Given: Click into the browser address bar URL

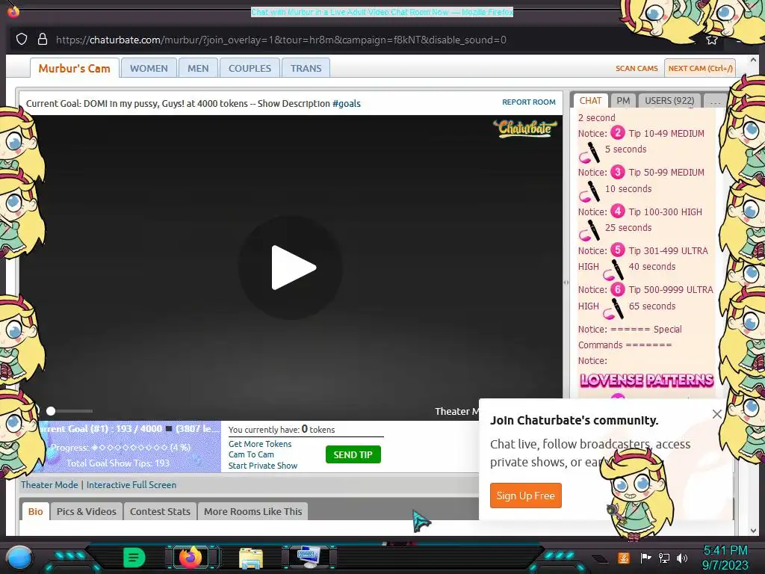Looking at the screenshot, I should pos(281,40).
